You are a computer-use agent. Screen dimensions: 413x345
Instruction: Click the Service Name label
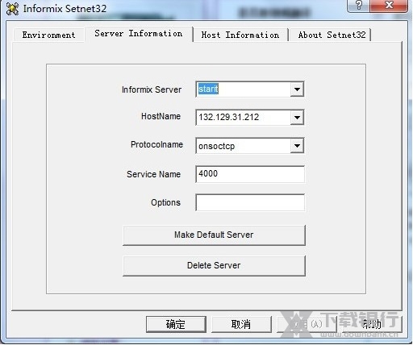(x=153, y=174)
